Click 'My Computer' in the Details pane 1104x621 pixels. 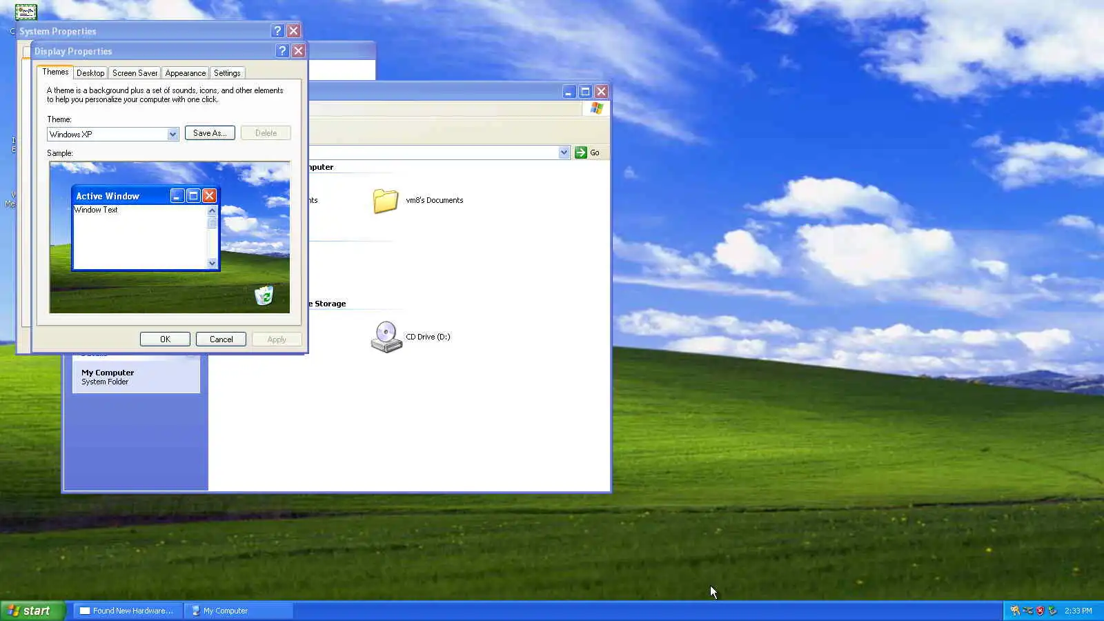point(108,373)
